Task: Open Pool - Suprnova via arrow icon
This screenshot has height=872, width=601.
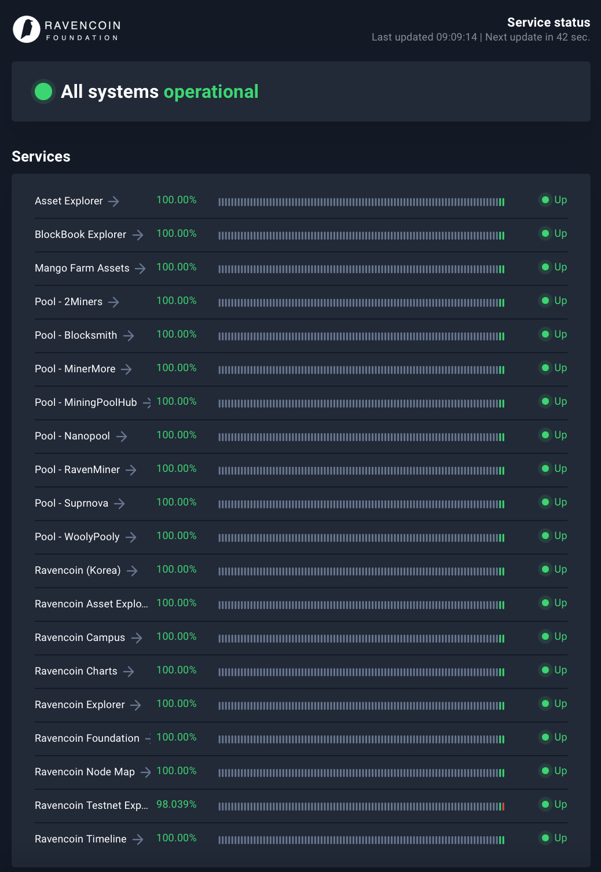Action: click(120, 504)
